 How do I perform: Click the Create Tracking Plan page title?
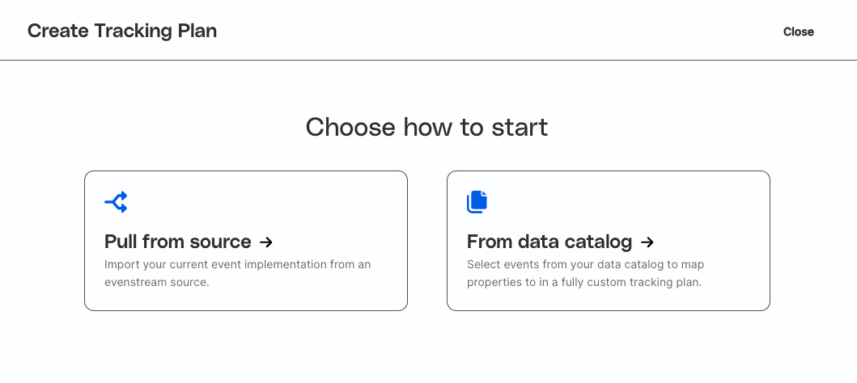tap(122, 31)
